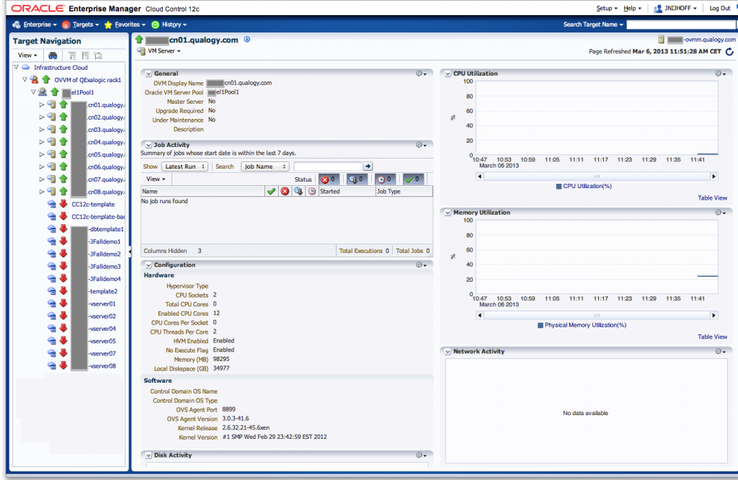This screenshot has width=738, height=480.
Task: Open the Job Activity panel gear options
Action: (x=421, y=145)
